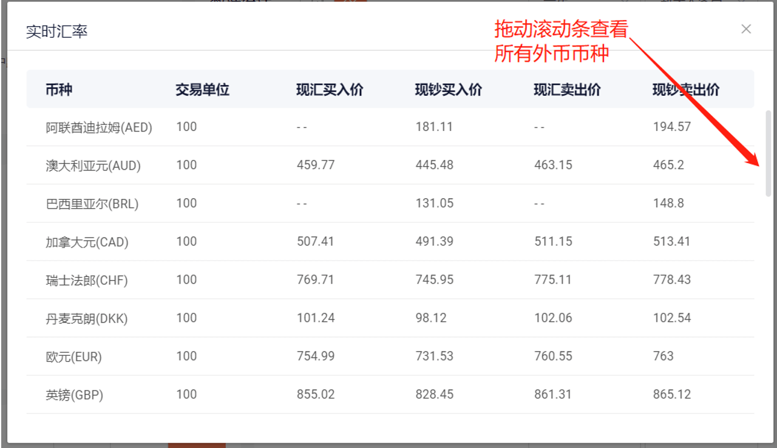Select the 丹麦克朗(DKK) currency name
Image resolution: width=777 pixels, height=448 pixels.
[87, 318]
